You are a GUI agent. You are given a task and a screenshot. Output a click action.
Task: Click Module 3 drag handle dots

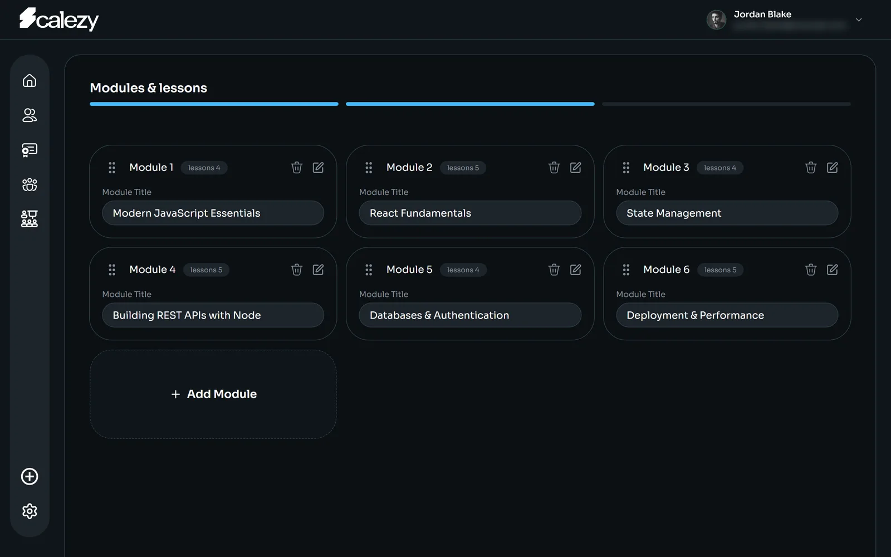click(626, 168)
